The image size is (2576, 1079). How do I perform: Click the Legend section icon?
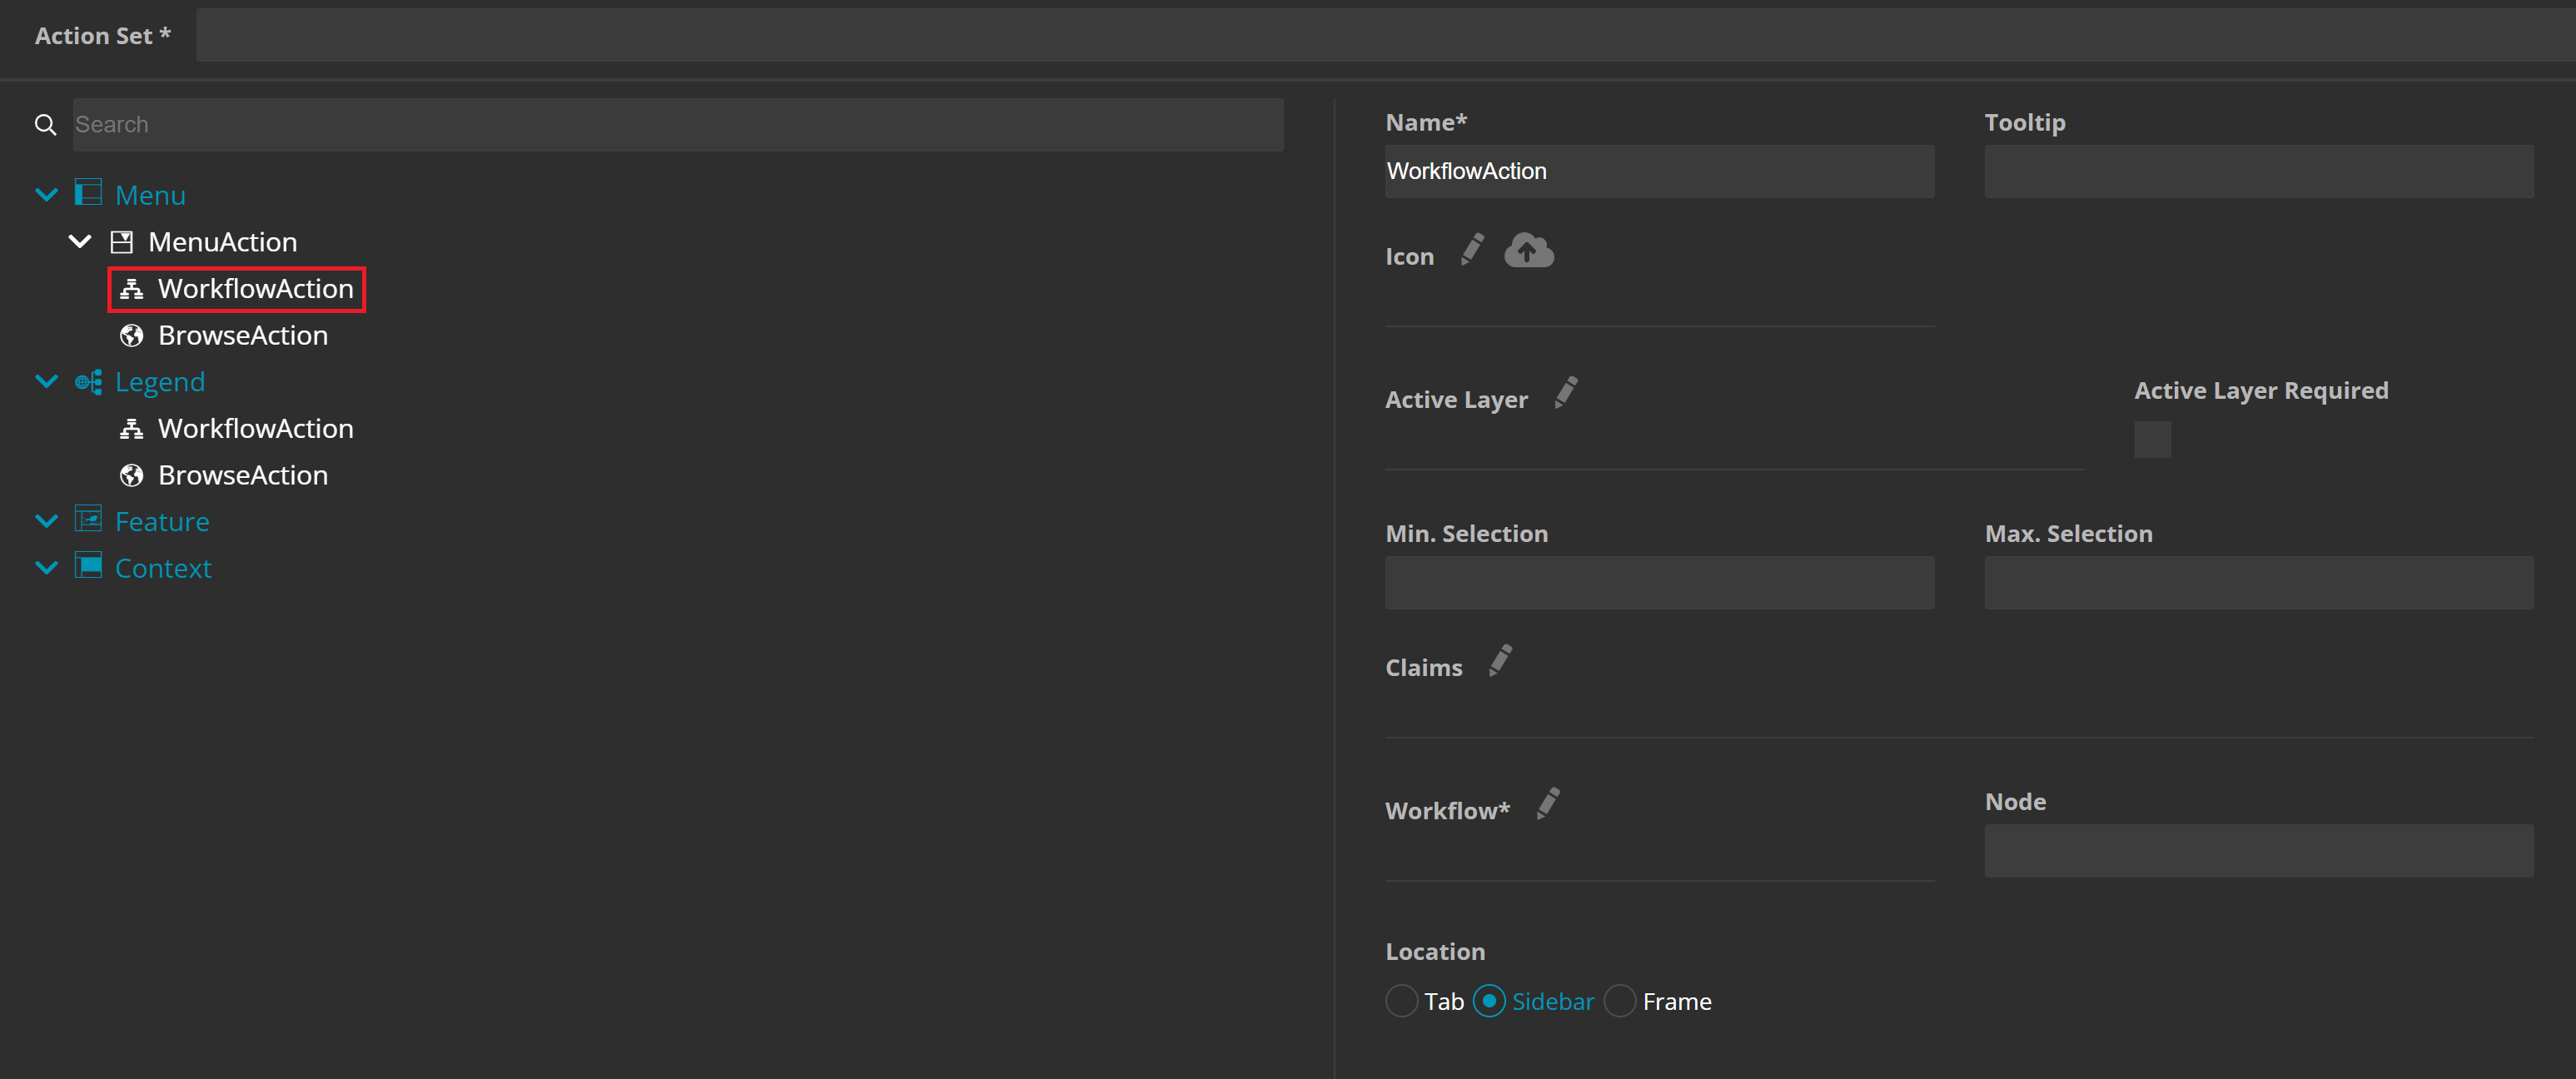tap(88, 382)
